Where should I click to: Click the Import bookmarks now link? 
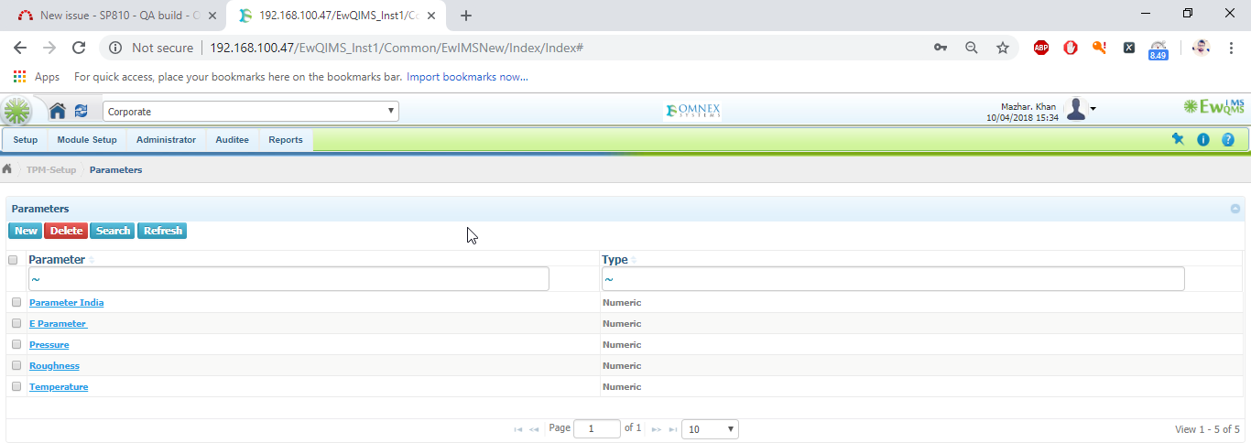coord(467,77)
